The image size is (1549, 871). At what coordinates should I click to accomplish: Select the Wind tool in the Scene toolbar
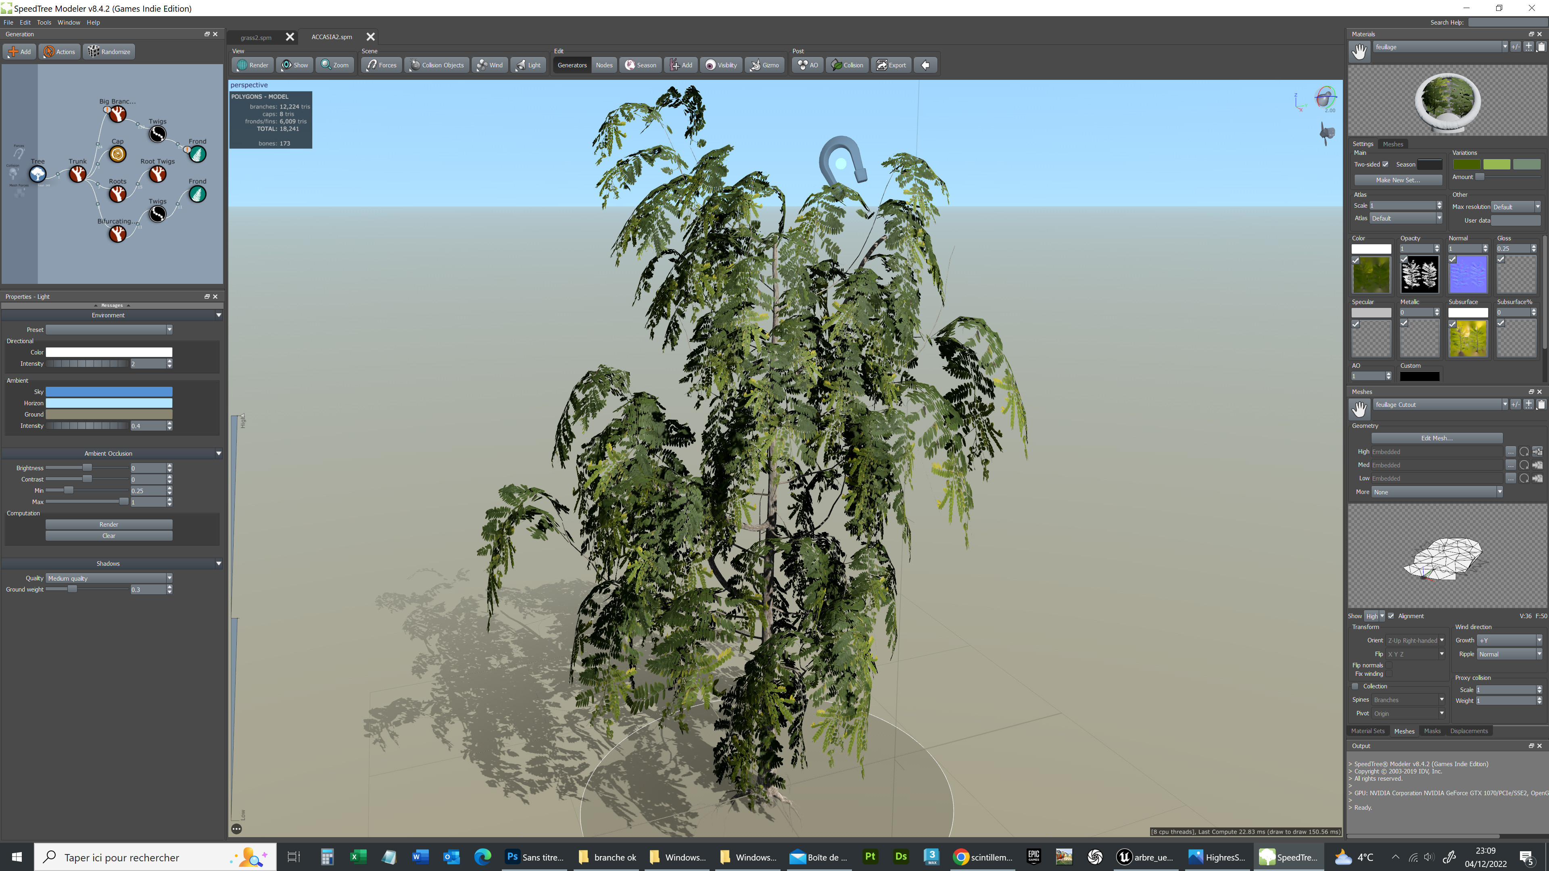point(489,65)
